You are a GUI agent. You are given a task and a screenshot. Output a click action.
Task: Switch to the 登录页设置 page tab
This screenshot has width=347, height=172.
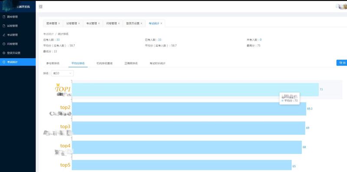(x=132, y=23)
